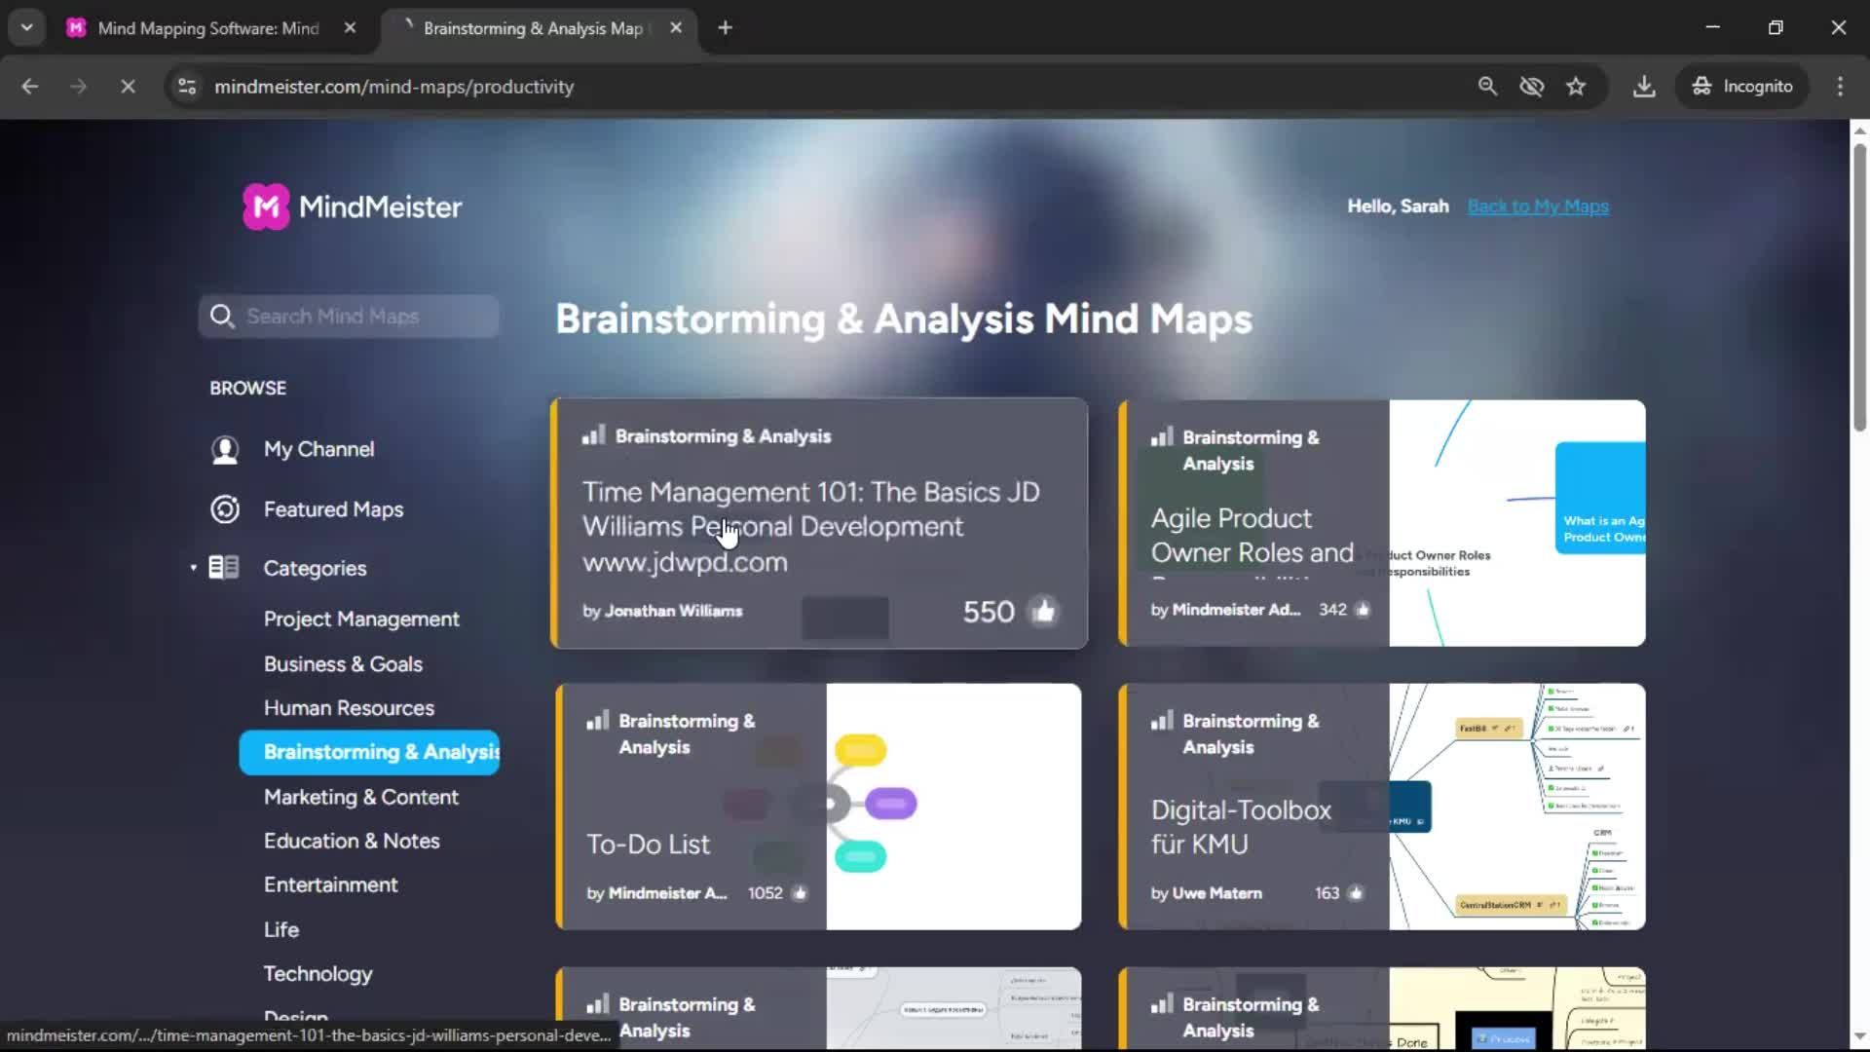Viewport: 1870px width, 1052px height.
Task: Open Chrome three-dot menu
Action: point(1840,87)
